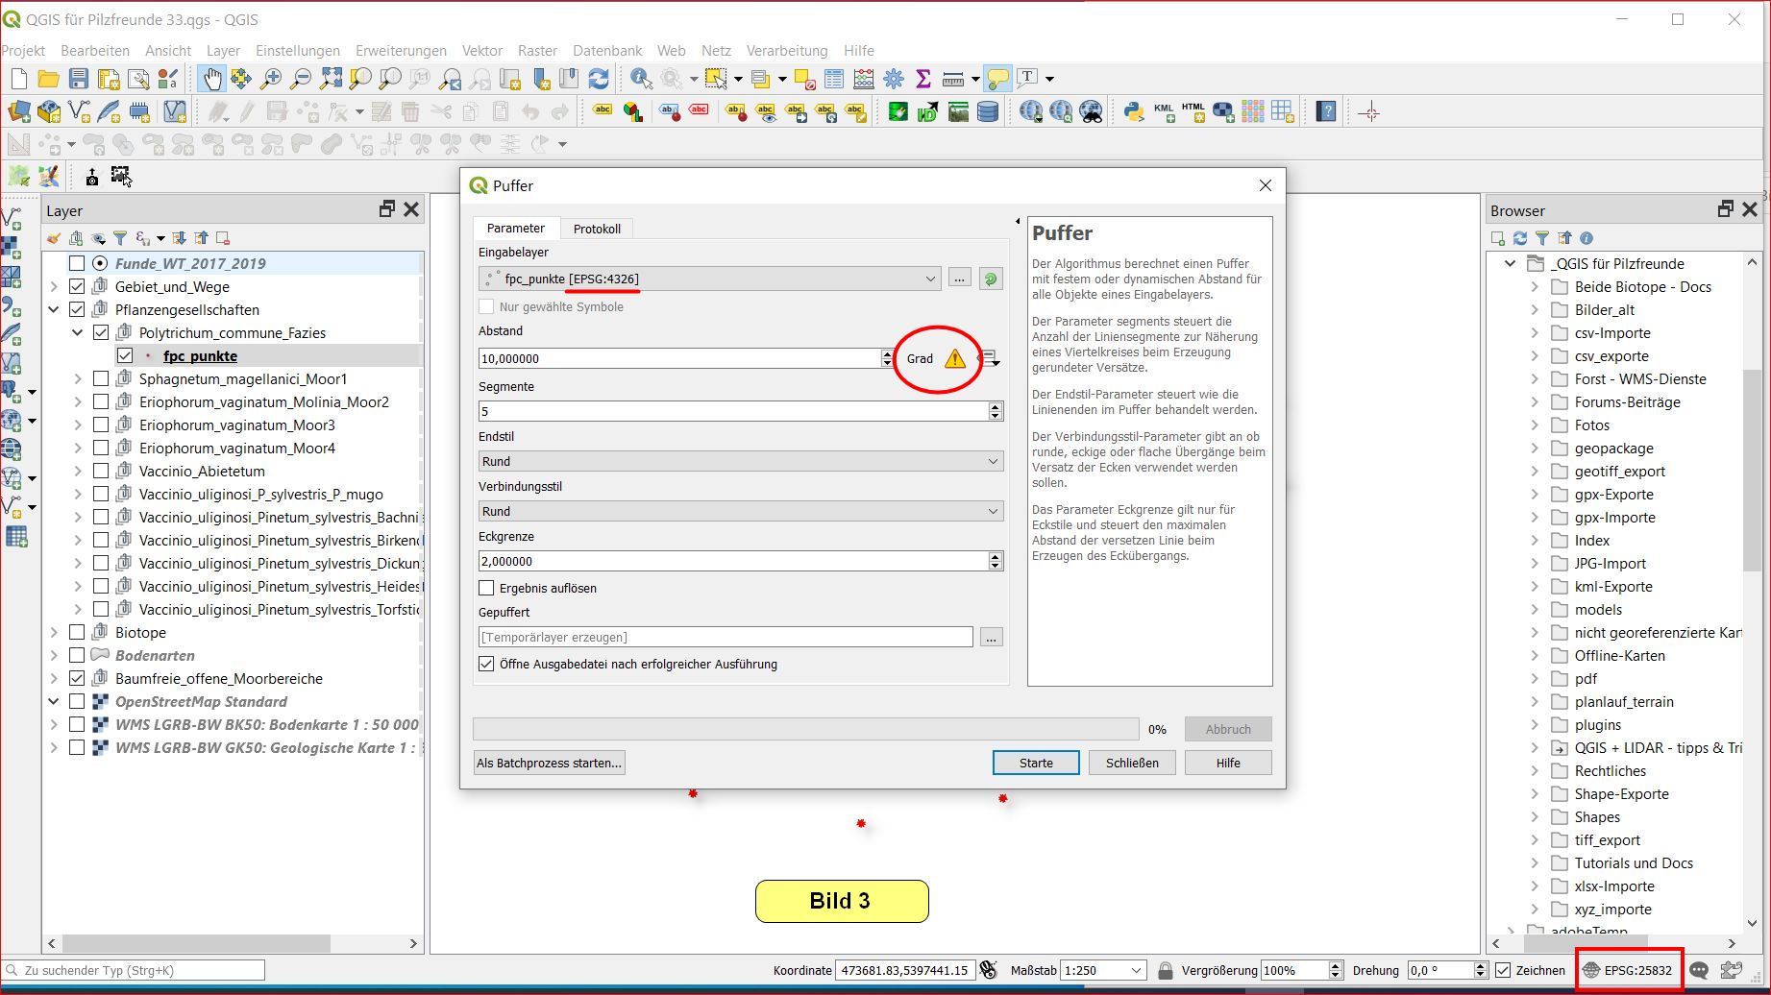Click the Starte button
The width and height of the screenshot is (1771, 995).
1035,763
